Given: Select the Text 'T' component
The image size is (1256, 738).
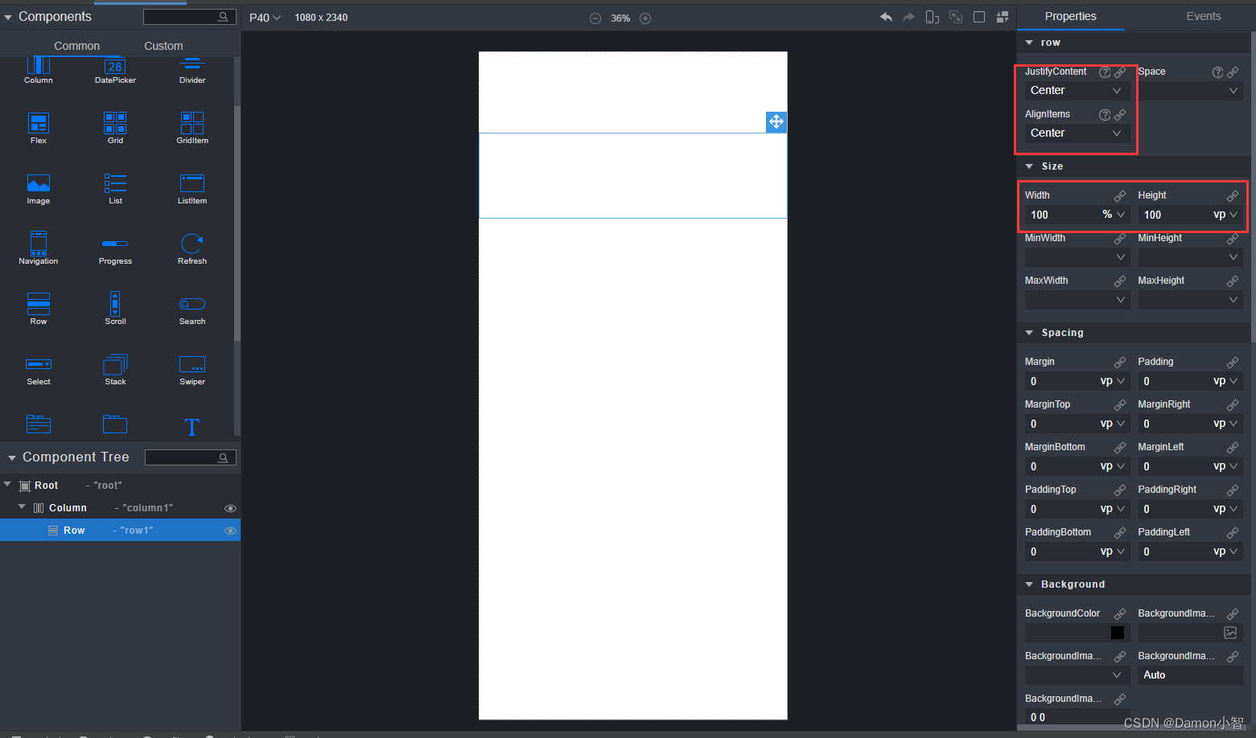Looking at the screenshot, I should click(191, 426).
